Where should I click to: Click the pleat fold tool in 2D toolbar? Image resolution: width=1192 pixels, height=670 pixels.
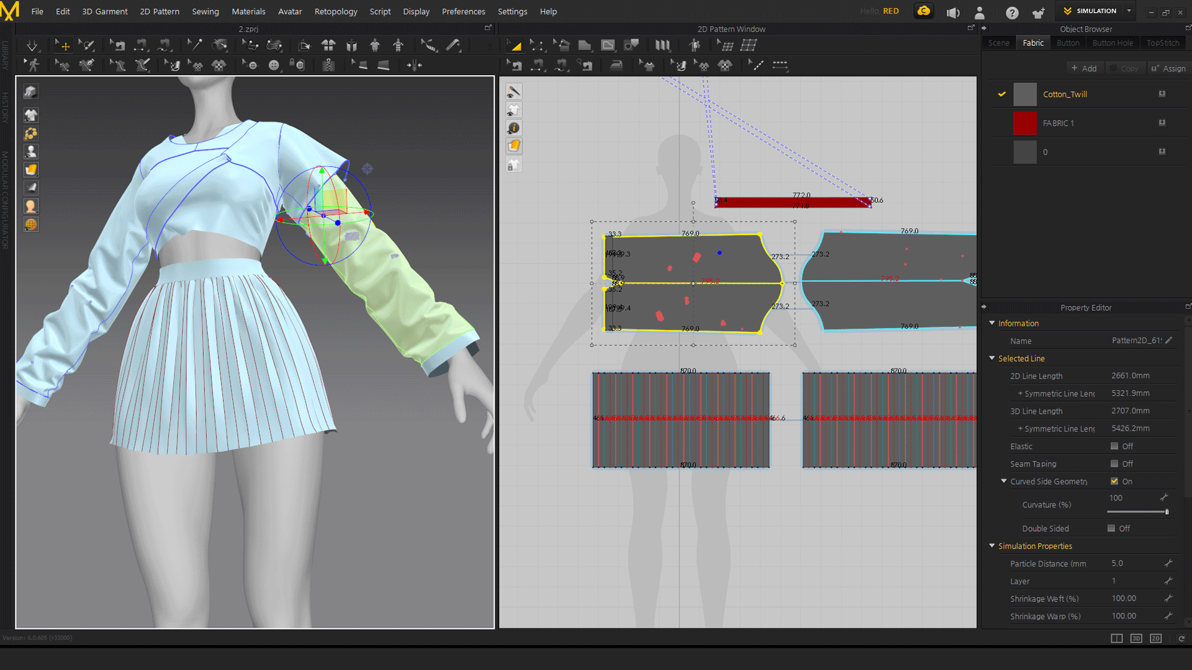[x=662, y=45]
